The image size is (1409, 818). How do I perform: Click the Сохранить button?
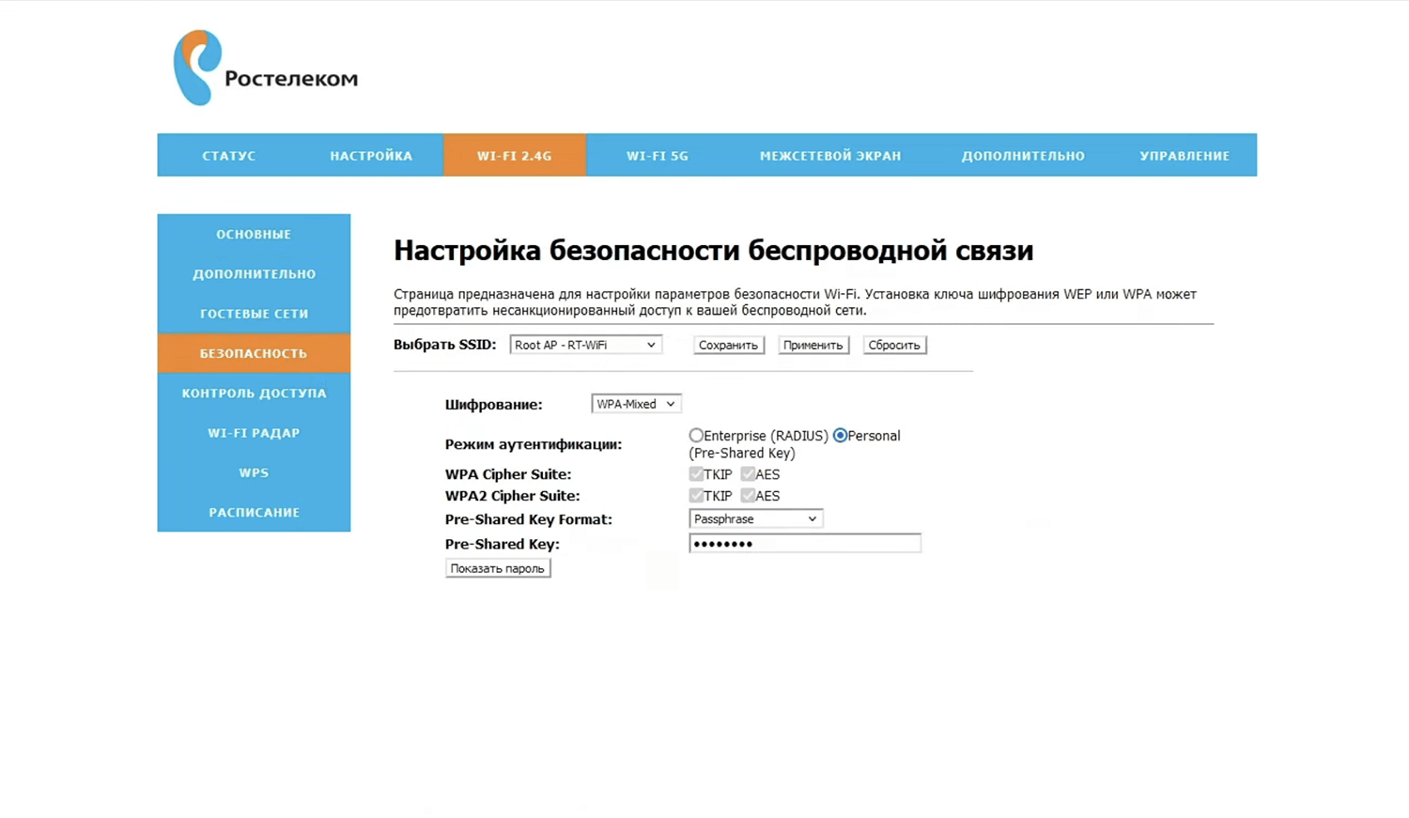(728, 346)
